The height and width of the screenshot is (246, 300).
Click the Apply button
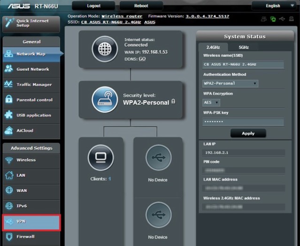pos(248,134)
